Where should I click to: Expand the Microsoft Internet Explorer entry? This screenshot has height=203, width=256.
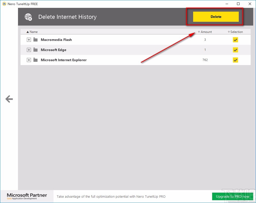point(29,60)
